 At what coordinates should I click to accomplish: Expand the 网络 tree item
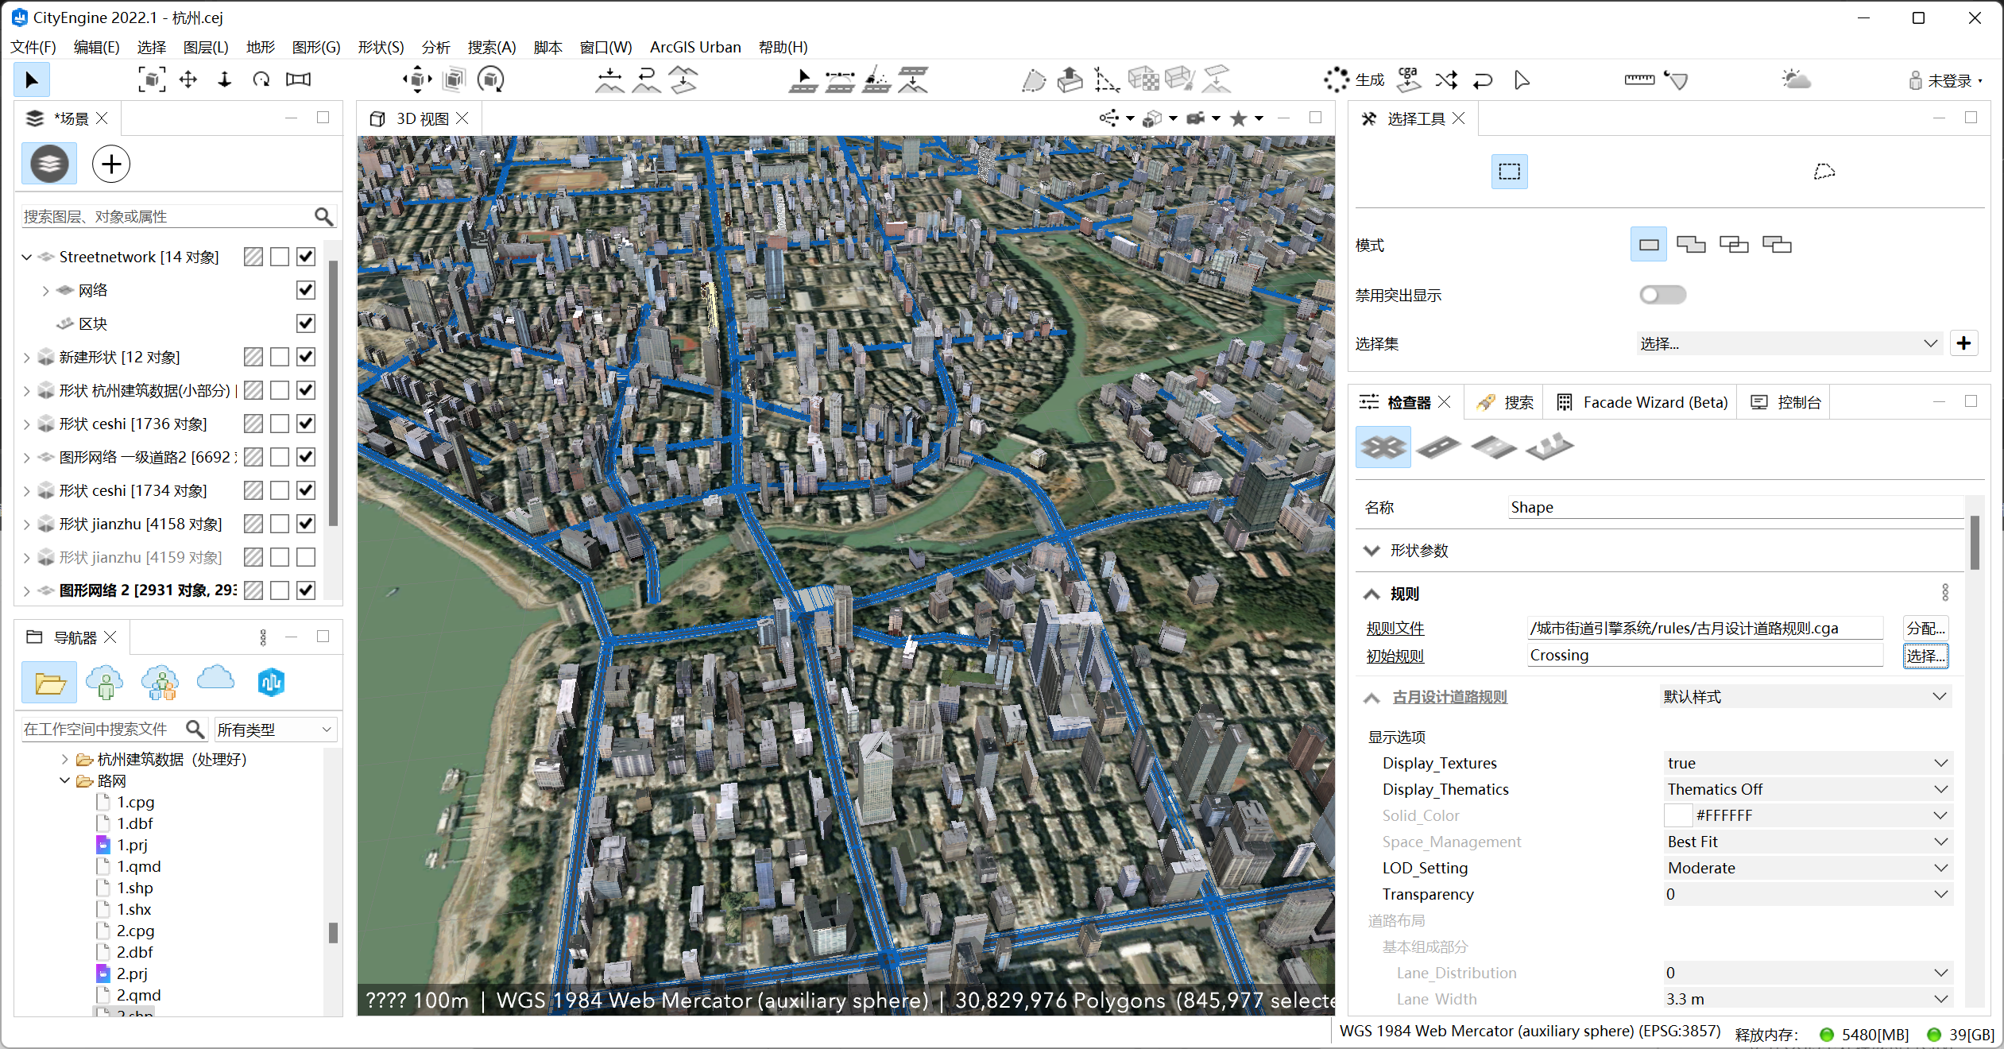click(x=45, y=291)
